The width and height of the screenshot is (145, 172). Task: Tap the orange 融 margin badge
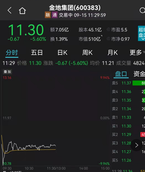coord(48,15)
